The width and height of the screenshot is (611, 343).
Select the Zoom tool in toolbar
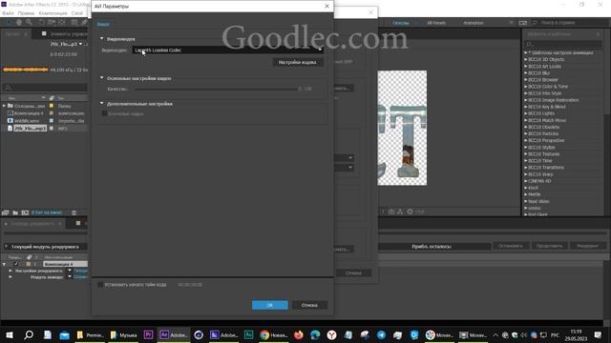click(x=29, y=23)
